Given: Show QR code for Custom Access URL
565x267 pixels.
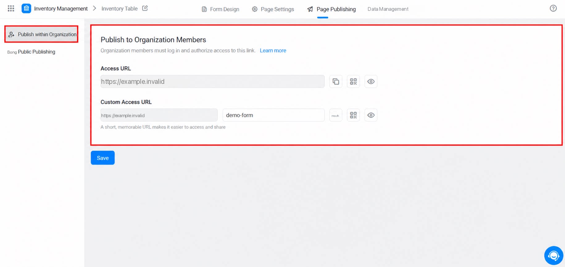Looking at the screenshot, I should point(353,115).
